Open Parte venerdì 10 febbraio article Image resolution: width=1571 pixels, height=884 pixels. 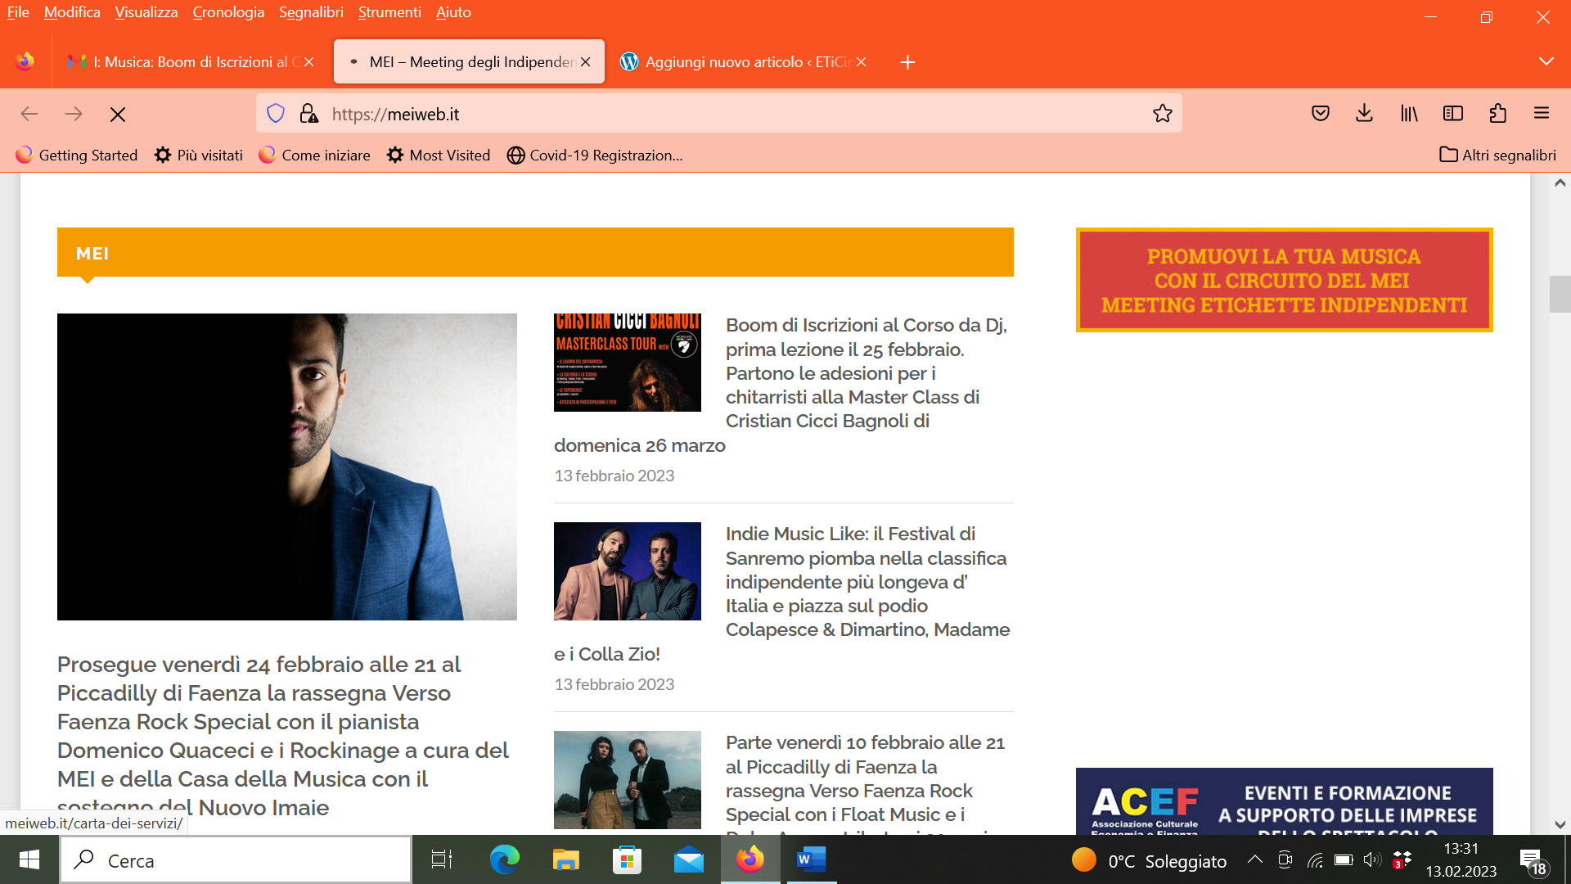pyautogui.click(x=865, y=784)
